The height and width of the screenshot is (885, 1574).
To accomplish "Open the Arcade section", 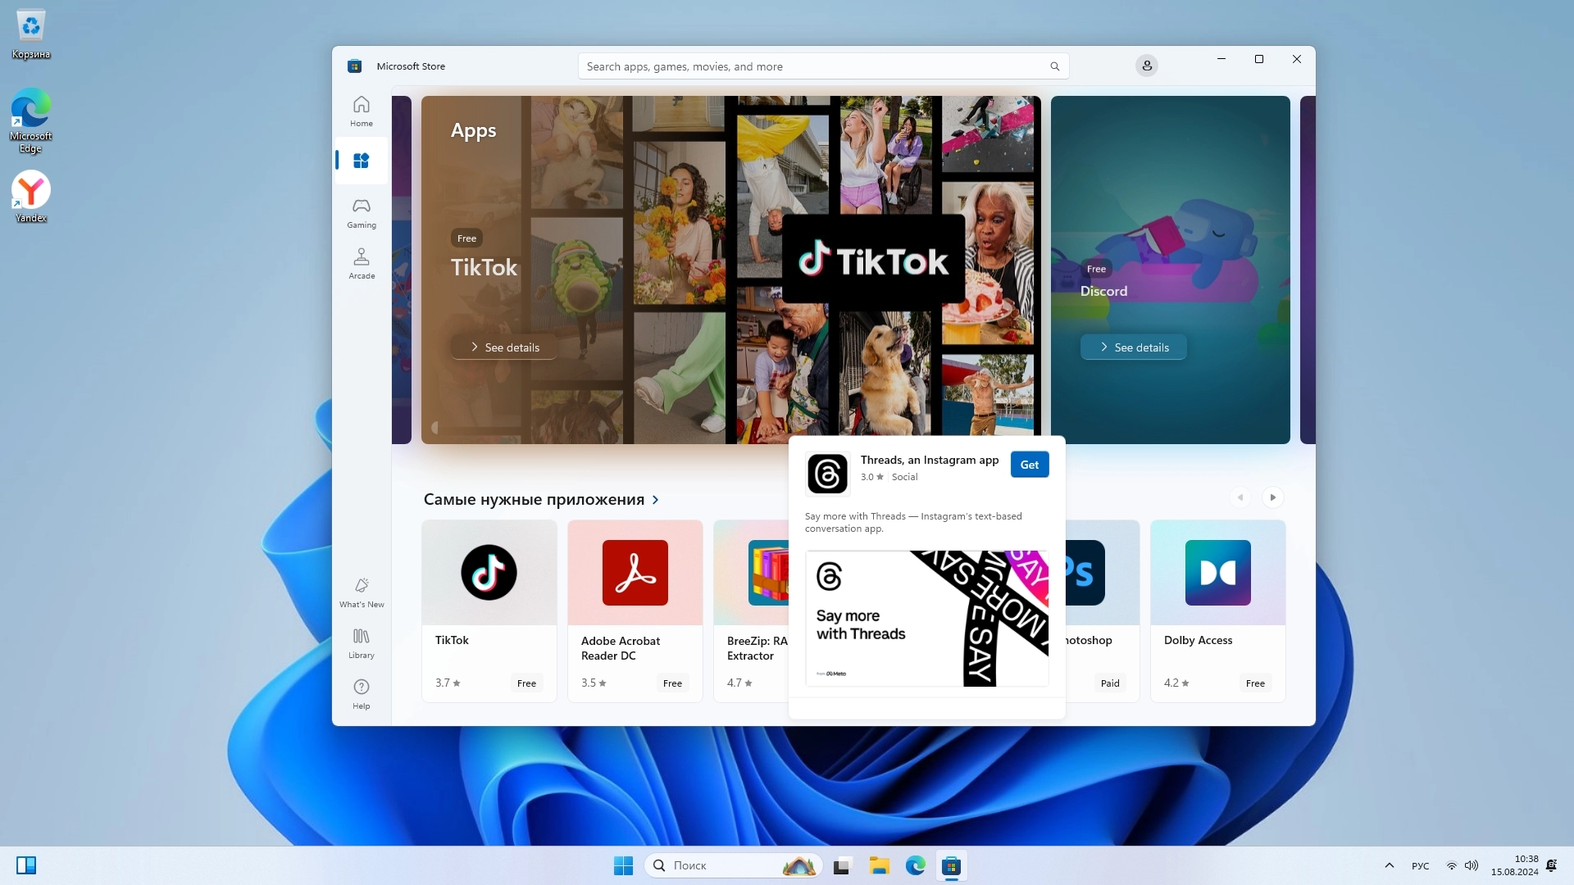I will point(361,263).
